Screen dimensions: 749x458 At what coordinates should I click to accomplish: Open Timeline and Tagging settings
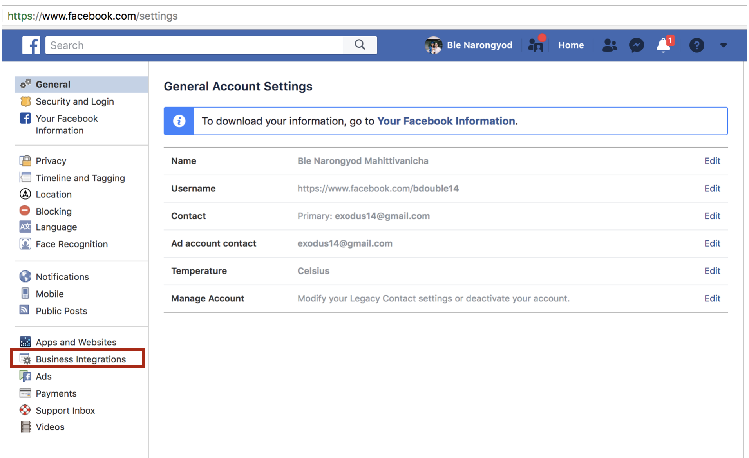tap(80, 178)
